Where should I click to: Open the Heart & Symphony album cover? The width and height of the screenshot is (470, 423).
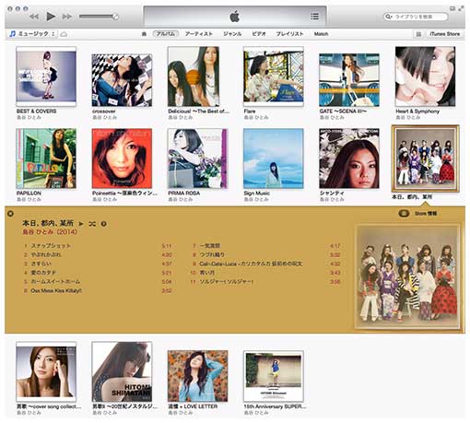pyautogui.click(x=425, y=76)
